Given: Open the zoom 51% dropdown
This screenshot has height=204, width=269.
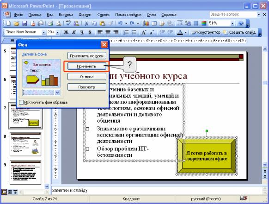Looking at the screenshot, I should click(232, 23).
